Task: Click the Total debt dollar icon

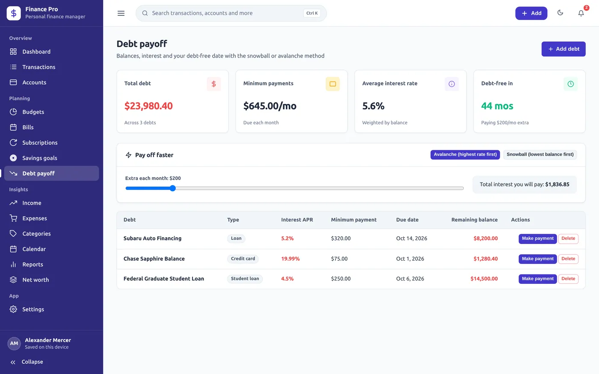Action: [x=214, y=84]
